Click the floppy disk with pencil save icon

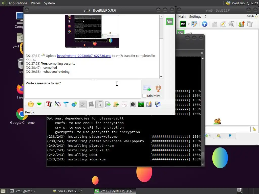tap(149, 104)
